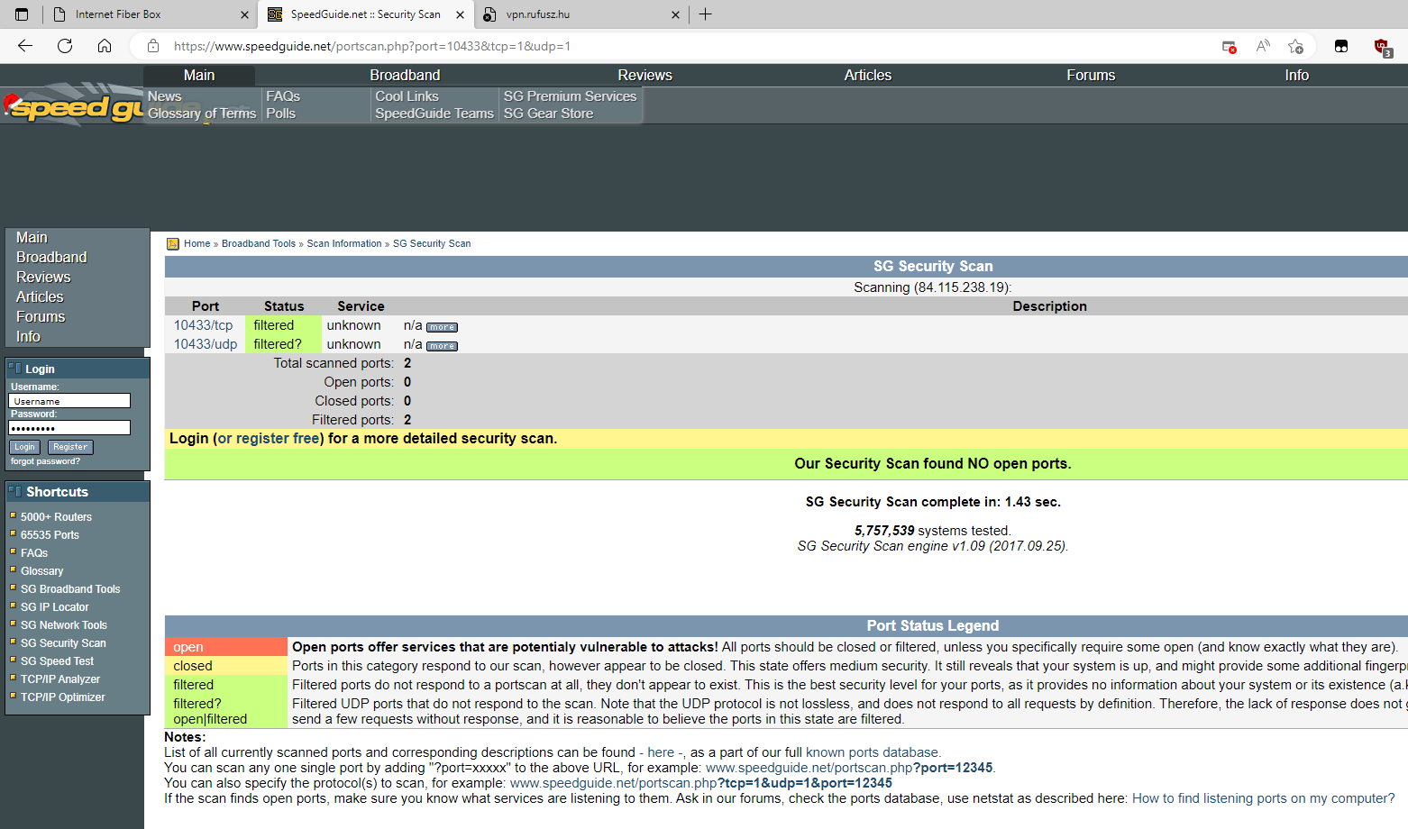The image size is (1408, 829).
Task: Open the browser home page icon
Action: [105, 46]
